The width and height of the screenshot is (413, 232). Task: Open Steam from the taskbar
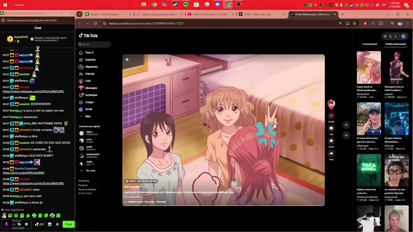(175, 5)
